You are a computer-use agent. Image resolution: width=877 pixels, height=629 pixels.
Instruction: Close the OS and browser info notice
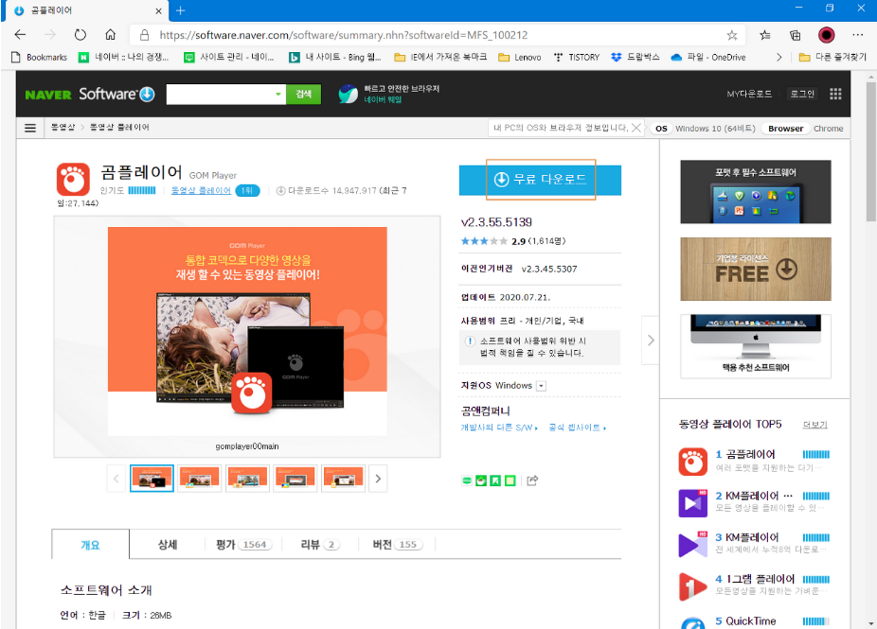click(x=635, y=128)
